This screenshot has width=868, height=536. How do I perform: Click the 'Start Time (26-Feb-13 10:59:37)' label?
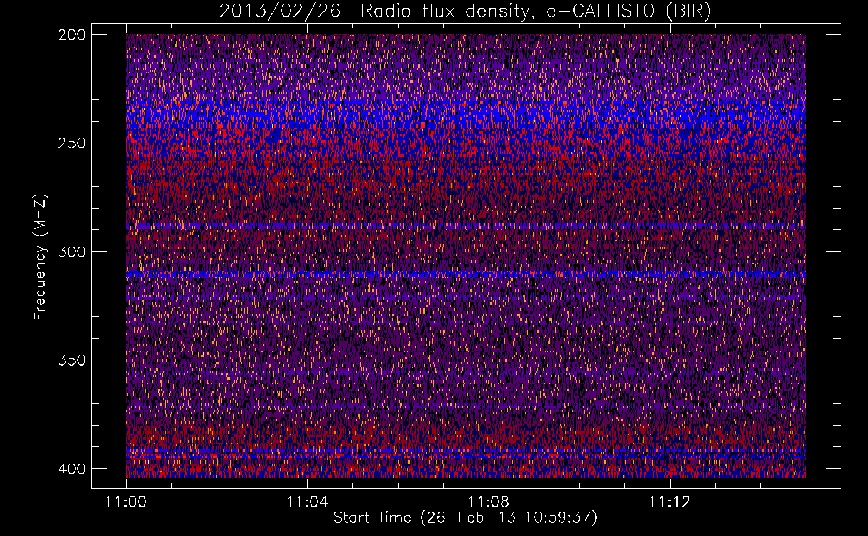465,518
